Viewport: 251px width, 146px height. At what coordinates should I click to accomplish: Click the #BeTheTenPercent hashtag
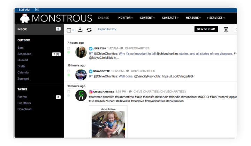(x=102, y=101)
